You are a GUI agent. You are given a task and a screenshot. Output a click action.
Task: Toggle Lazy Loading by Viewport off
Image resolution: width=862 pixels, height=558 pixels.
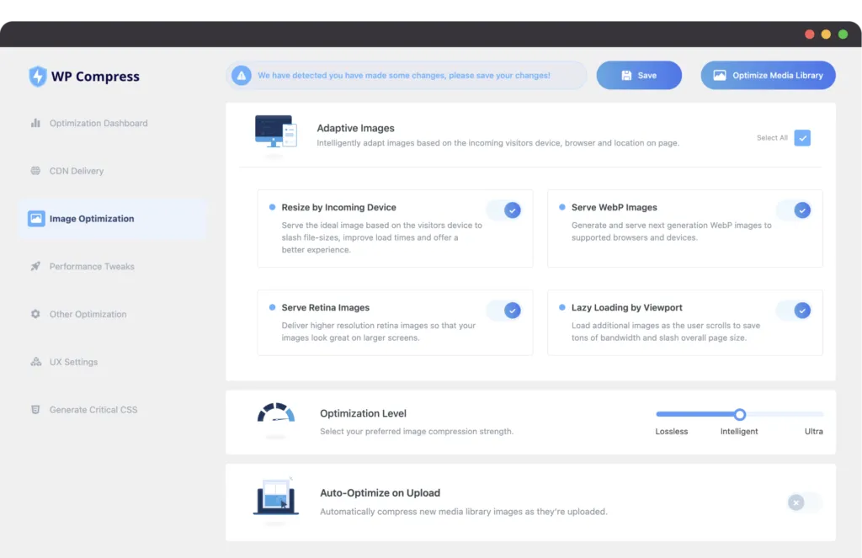[x=795, y=311]
